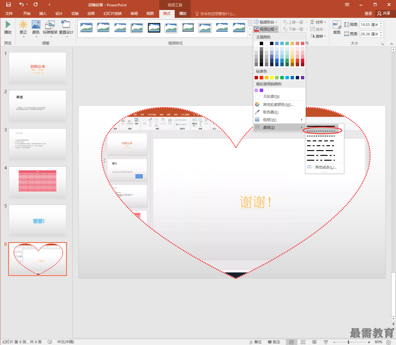This screenshot has height=345, width=396.
Task: Pick the light purple recently used color
Action: [256, 90]
